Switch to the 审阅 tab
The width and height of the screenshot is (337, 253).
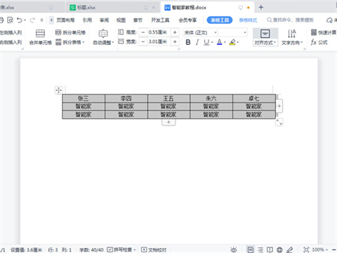pos(104,20)
